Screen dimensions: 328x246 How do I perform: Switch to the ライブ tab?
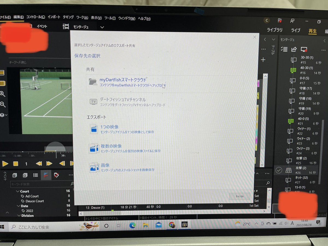[295, 30]
